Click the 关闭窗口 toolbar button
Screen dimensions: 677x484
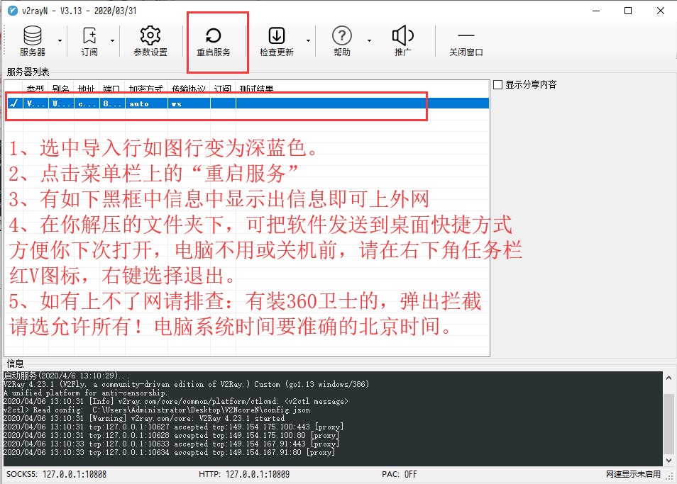point(466,41)
